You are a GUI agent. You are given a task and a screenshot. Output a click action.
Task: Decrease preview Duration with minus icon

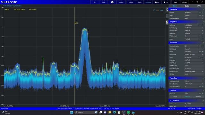(x=203, y=94)
